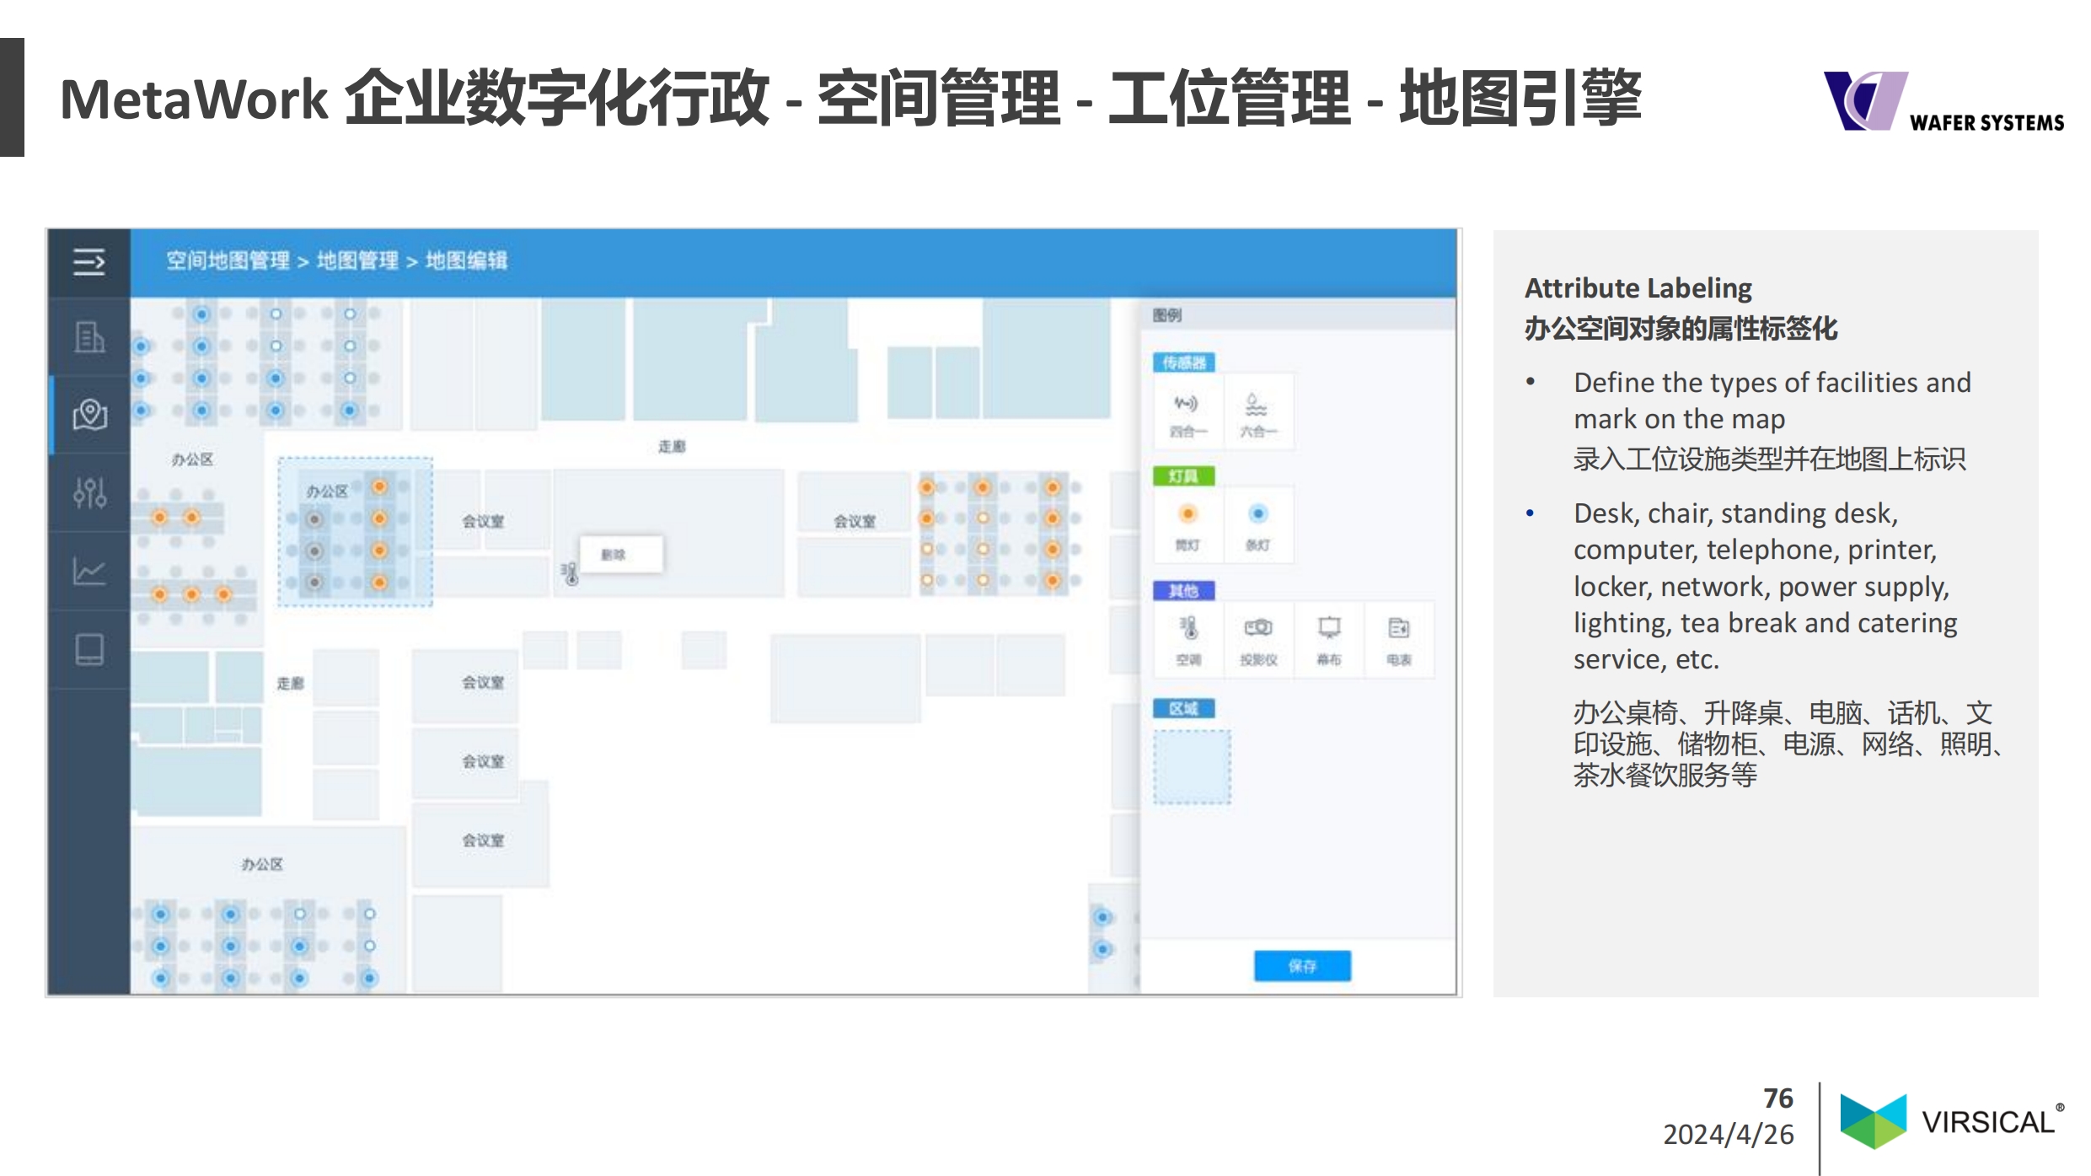Click the Virsical logo
2091x1176 pixels.
pyautogui.click(x=1952, y=1122)
